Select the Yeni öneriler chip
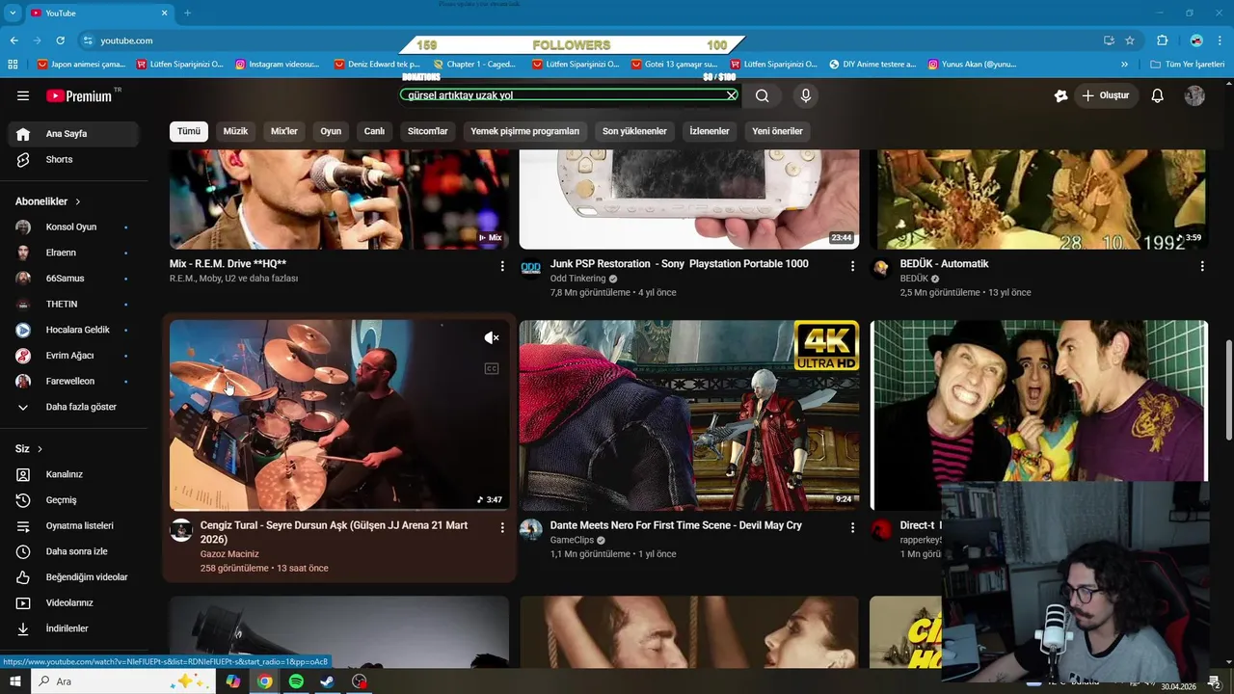1234x694 pixels. tap(777, 131)
